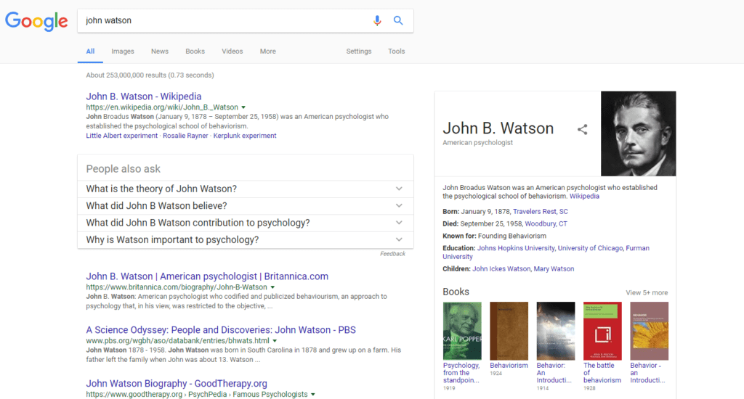This screenshot has width=744, height=399.
Task: Open John Watson Biography GoodTherapy.org result
Action: point(177,383)
